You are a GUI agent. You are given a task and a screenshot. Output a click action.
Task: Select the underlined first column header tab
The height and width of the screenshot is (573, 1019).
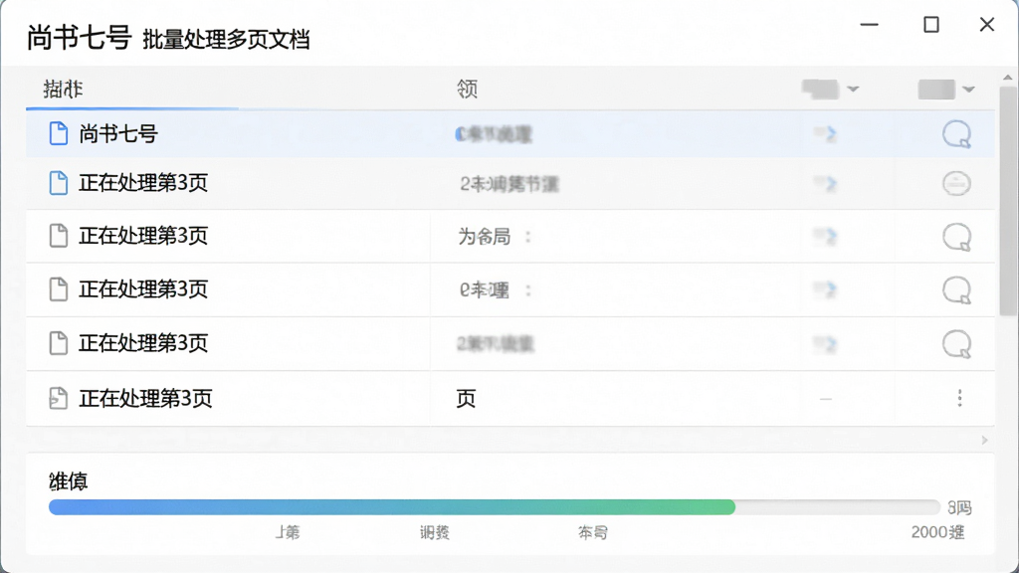tap(63, 89)
